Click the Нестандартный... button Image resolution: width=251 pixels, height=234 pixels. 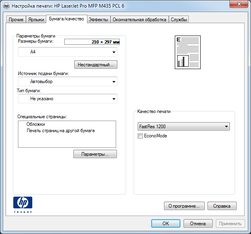pyautogui.click(x=96, y=65)
